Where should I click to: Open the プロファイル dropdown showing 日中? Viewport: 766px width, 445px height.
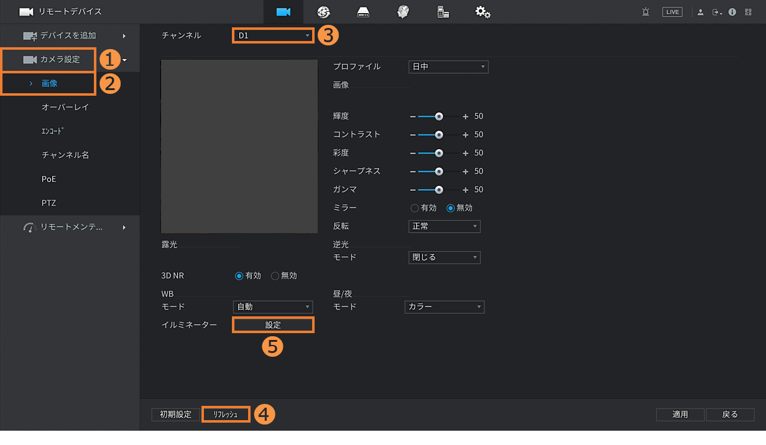[x=448, y=67]
